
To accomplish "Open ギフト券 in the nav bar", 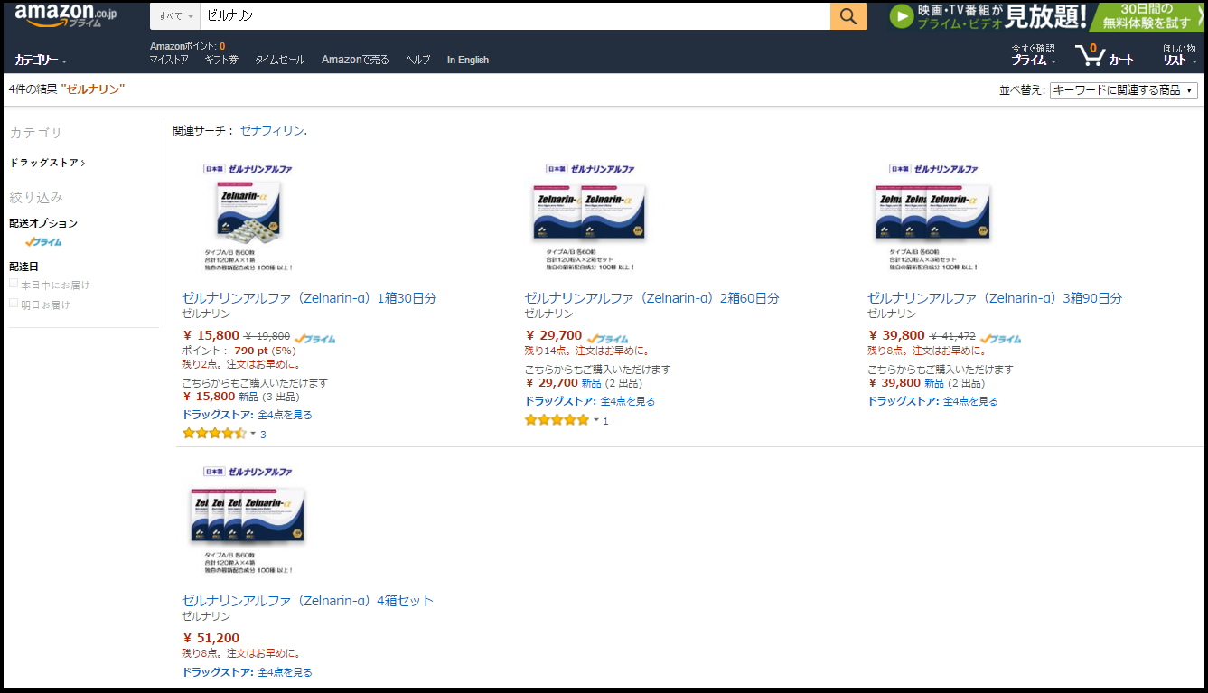I will click(x=221, y=60).
